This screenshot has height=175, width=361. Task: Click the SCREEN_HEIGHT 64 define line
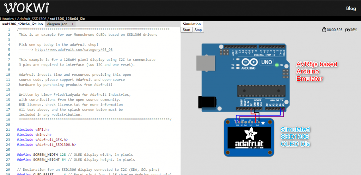tap(76, 160)
